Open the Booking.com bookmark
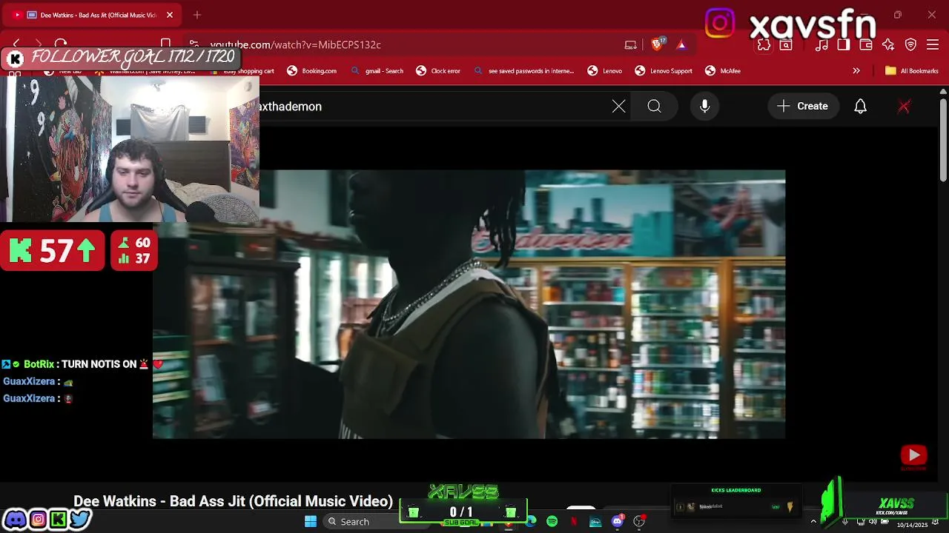This screenshot has width=949, height=533. click(312, 71)
